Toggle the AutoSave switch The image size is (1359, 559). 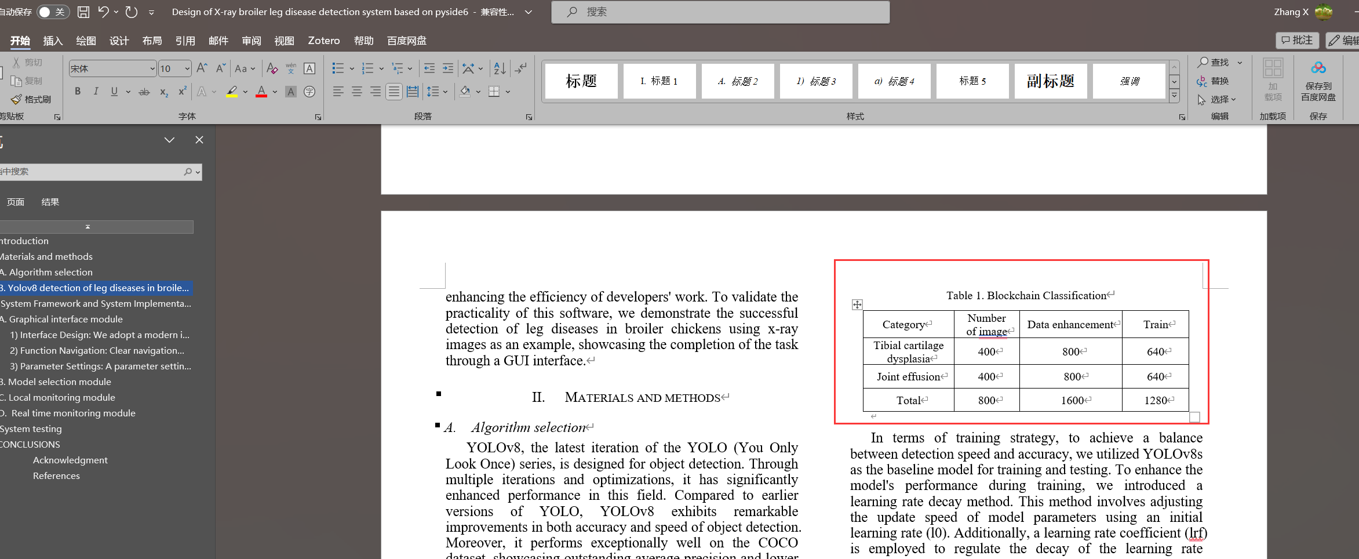point(53,12)
